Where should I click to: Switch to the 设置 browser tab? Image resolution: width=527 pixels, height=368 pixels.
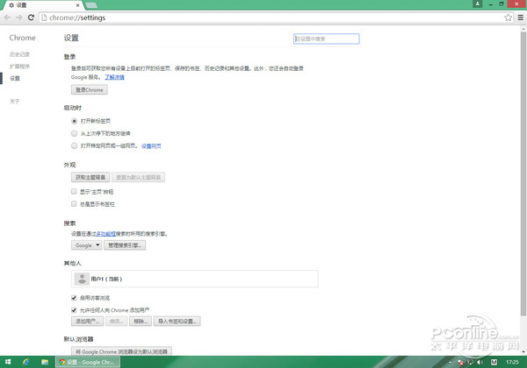click(42, 5)
